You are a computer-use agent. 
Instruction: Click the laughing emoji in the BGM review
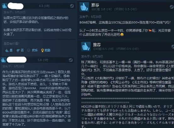122,35
